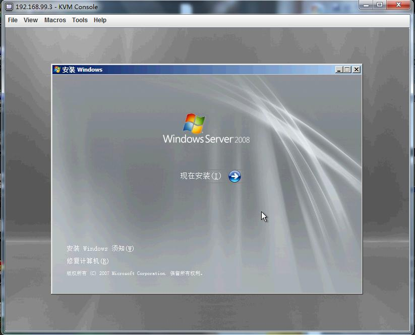Open the View menu
This screenshot has width=415, height=335.
point(30,20)
